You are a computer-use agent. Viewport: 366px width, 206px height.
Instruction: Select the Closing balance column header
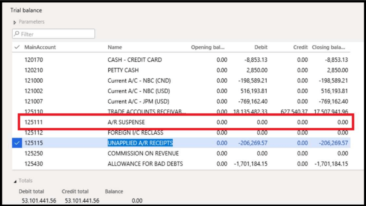[x=328, y=47]
